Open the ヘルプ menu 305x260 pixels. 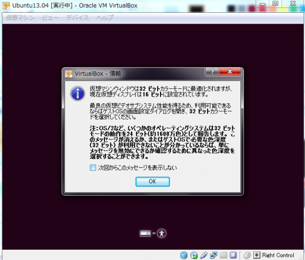click(x=104, y=18)
